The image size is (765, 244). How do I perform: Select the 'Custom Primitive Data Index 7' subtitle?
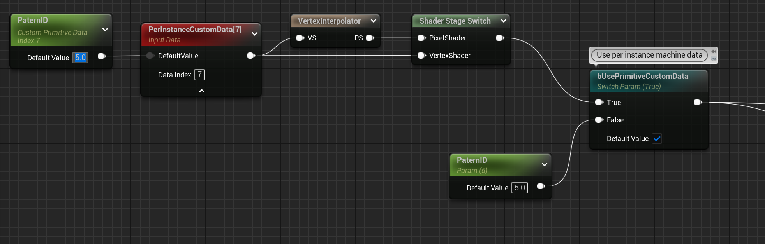tap(53, 37)
